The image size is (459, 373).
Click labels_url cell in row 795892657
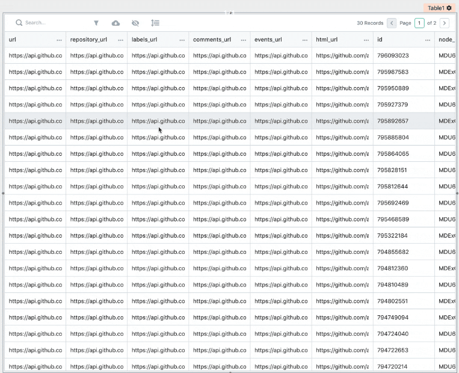coord(158,121)
